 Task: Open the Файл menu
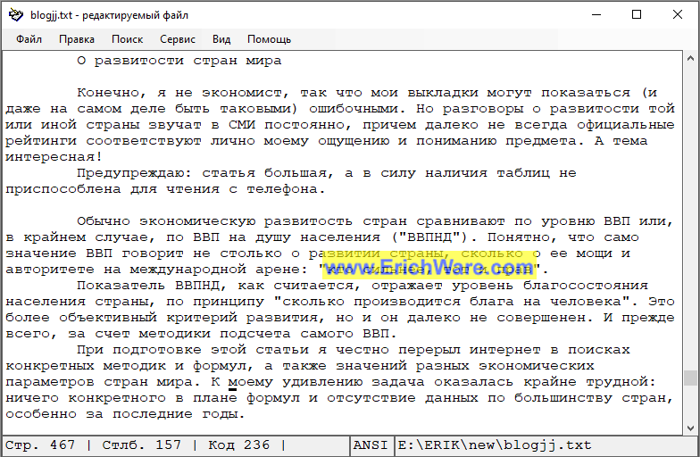[x=29, y=39]
